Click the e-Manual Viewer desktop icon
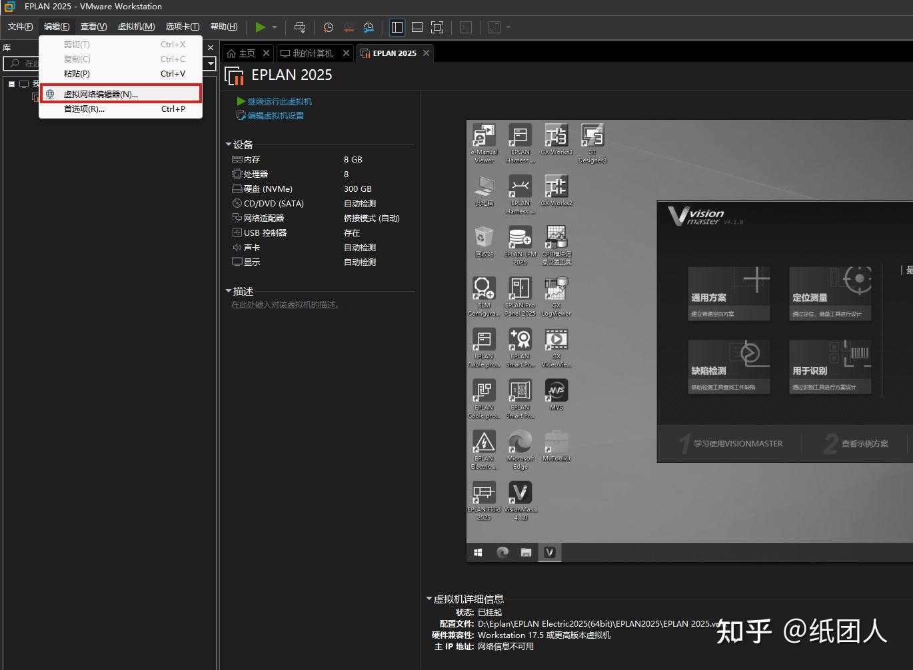This screenshot has width=913, height=670. pyautogui.click(x=484, y=143)
